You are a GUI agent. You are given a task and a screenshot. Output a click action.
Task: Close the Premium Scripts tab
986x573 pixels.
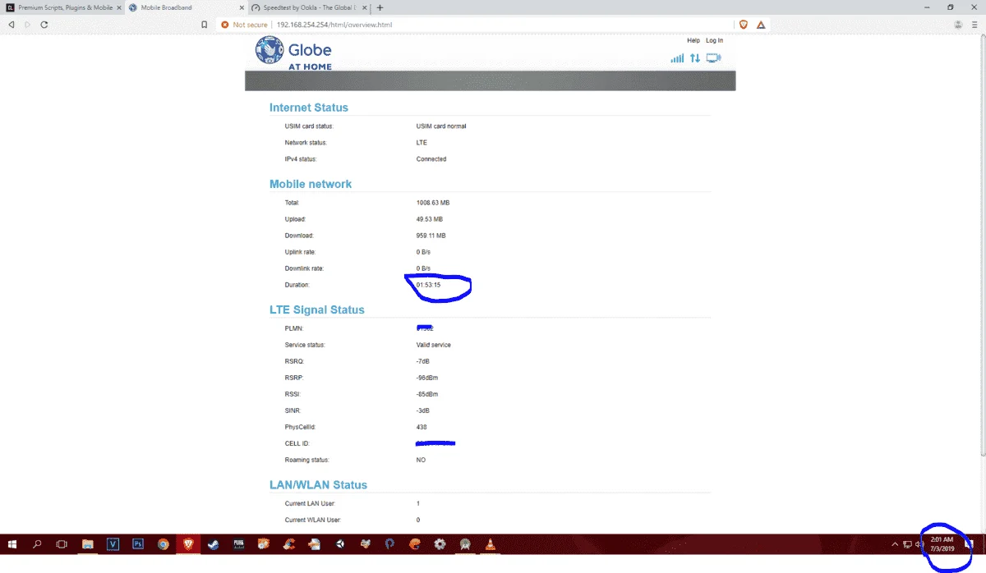117,7
